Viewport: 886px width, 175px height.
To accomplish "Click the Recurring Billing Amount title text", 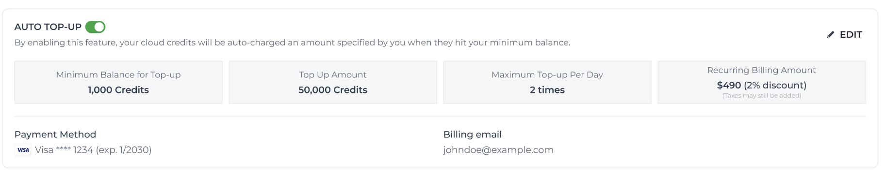I will tap(762, 70).
